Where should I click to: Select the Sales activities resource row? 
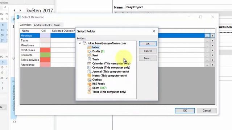click(x=117, y=60)
